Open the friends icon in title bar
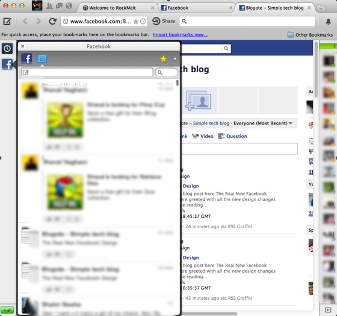The height and width of the screenshot is (316, 337). 49,6
